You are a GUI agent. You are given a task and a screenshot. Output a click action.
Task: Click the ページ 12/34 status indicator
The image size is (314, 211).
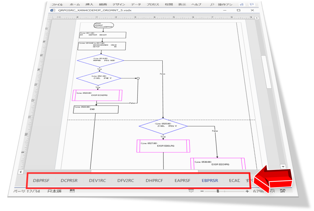27,191
